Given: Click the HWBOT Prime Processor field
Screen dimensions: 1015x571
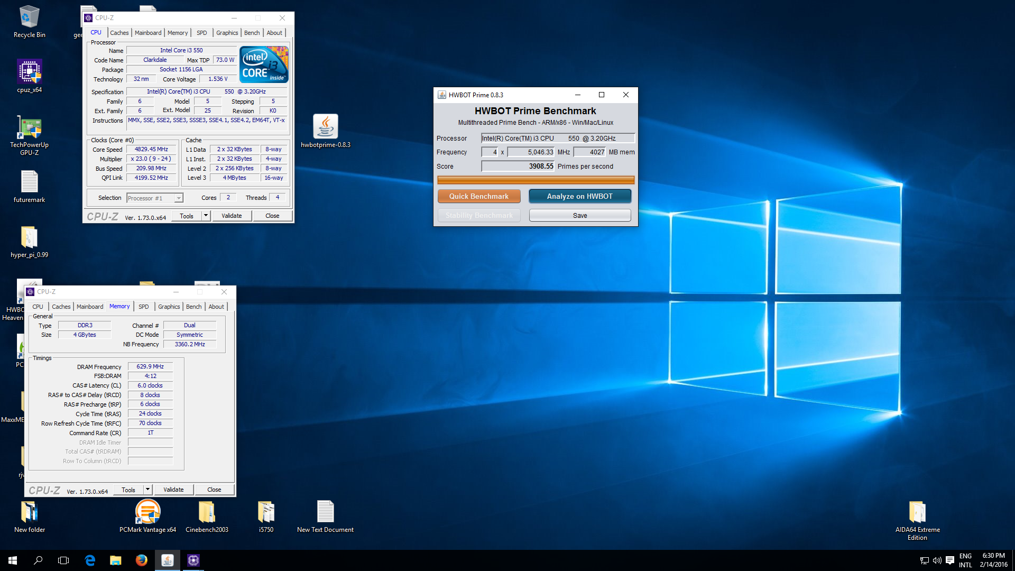Looking at the screenshot, I should (x=558, y=139).
